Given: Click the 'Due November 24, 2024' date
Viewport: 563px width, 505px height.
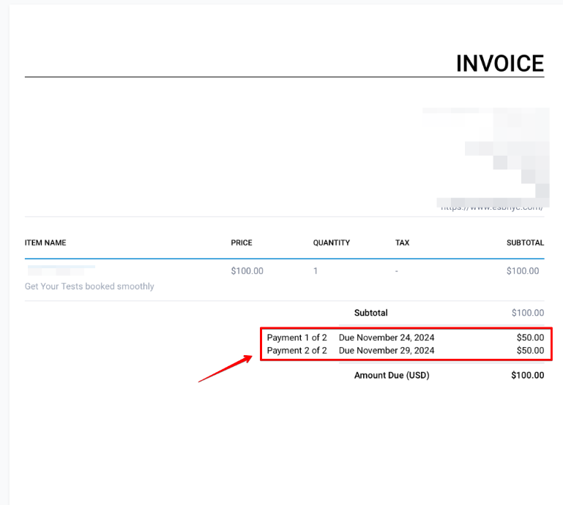Looking at the screenshot, I should [x=387, y=338].
